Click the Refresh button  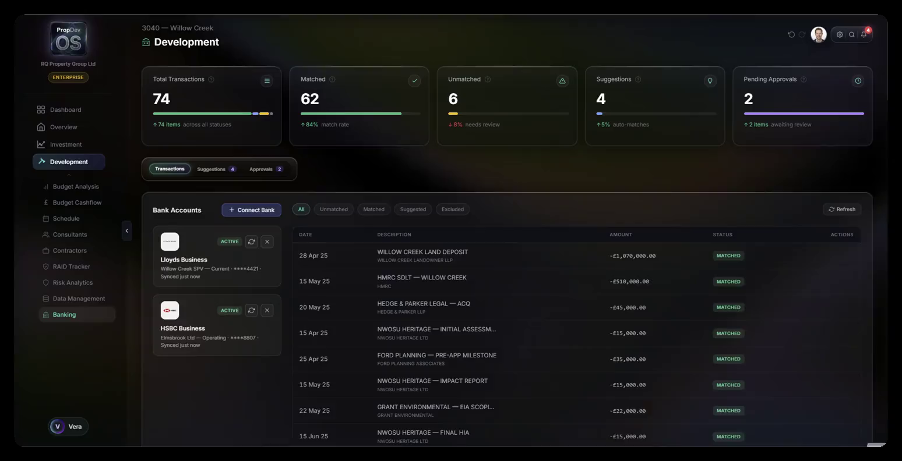pos(842,210)
